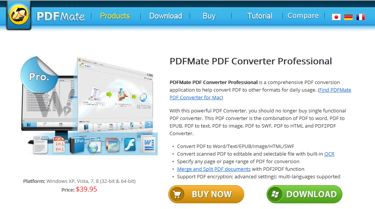Viewport: 375px width, 209px height.
Task: Open the Products menu
Action: tap(115, 16)
